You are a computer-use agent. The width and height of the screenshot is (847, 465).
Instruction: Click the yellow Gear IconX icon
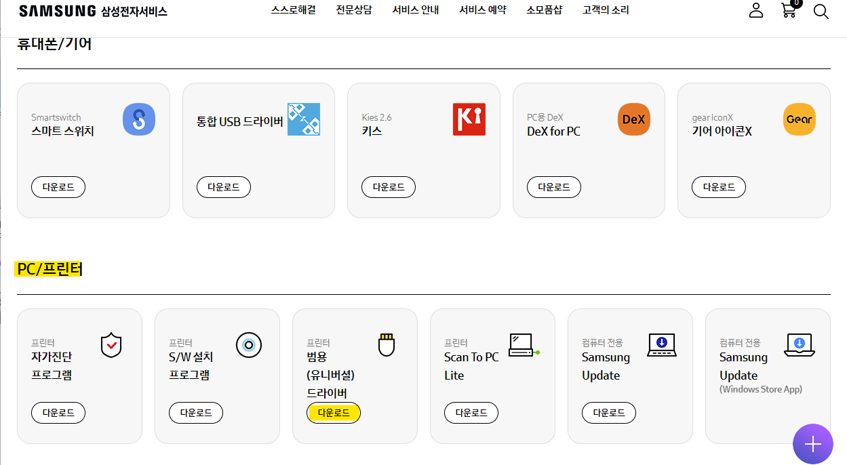coord(799,119)
